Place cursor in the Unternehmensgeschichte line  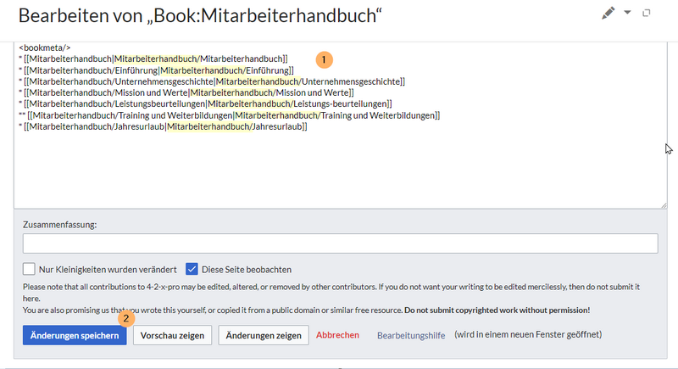212,81
